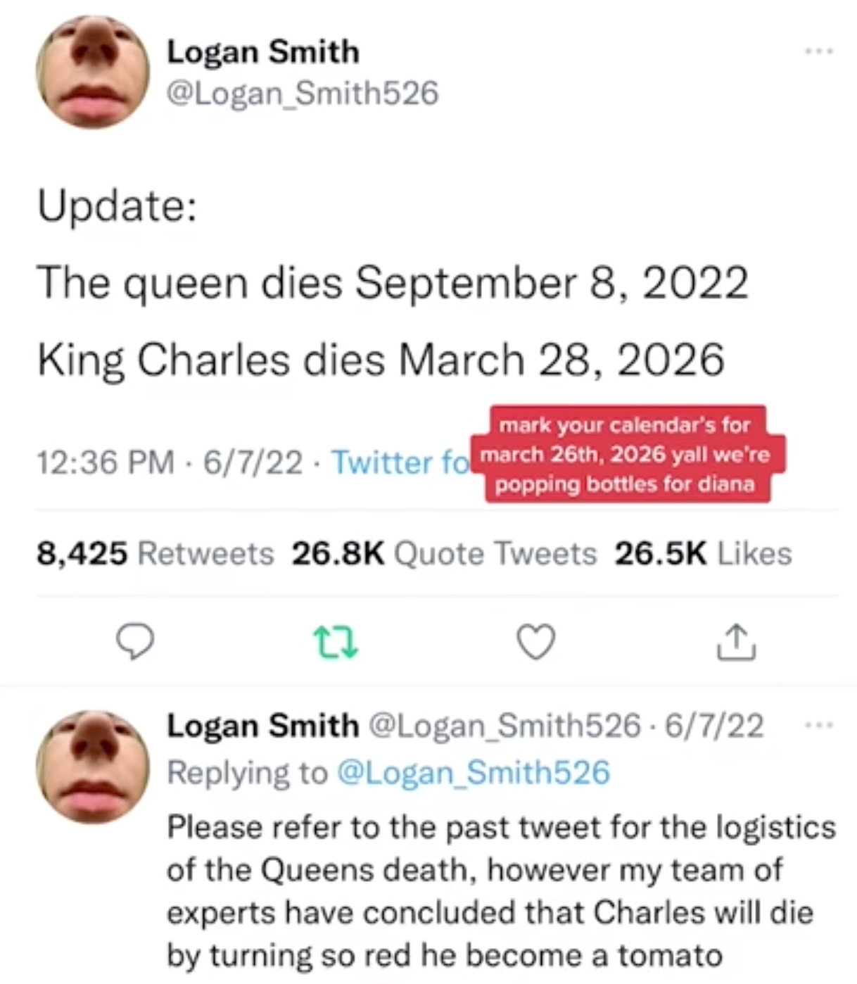Tap the red caption overlay text
Image resolution: width=857 pixels, height=984 pixels.
[x=628, y=455]
